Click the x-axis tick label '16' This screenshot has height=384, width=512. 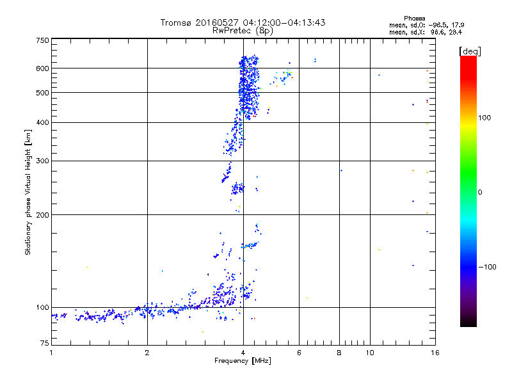(435, 353)
